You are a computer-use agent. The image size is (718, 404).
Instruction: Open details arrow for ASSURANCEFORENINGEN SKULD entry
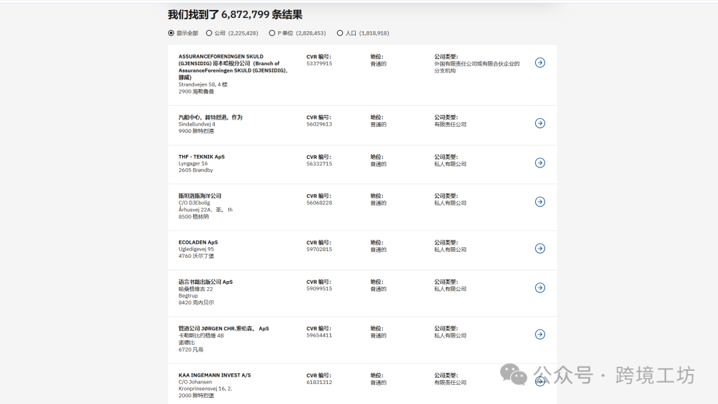coord(540,62)
